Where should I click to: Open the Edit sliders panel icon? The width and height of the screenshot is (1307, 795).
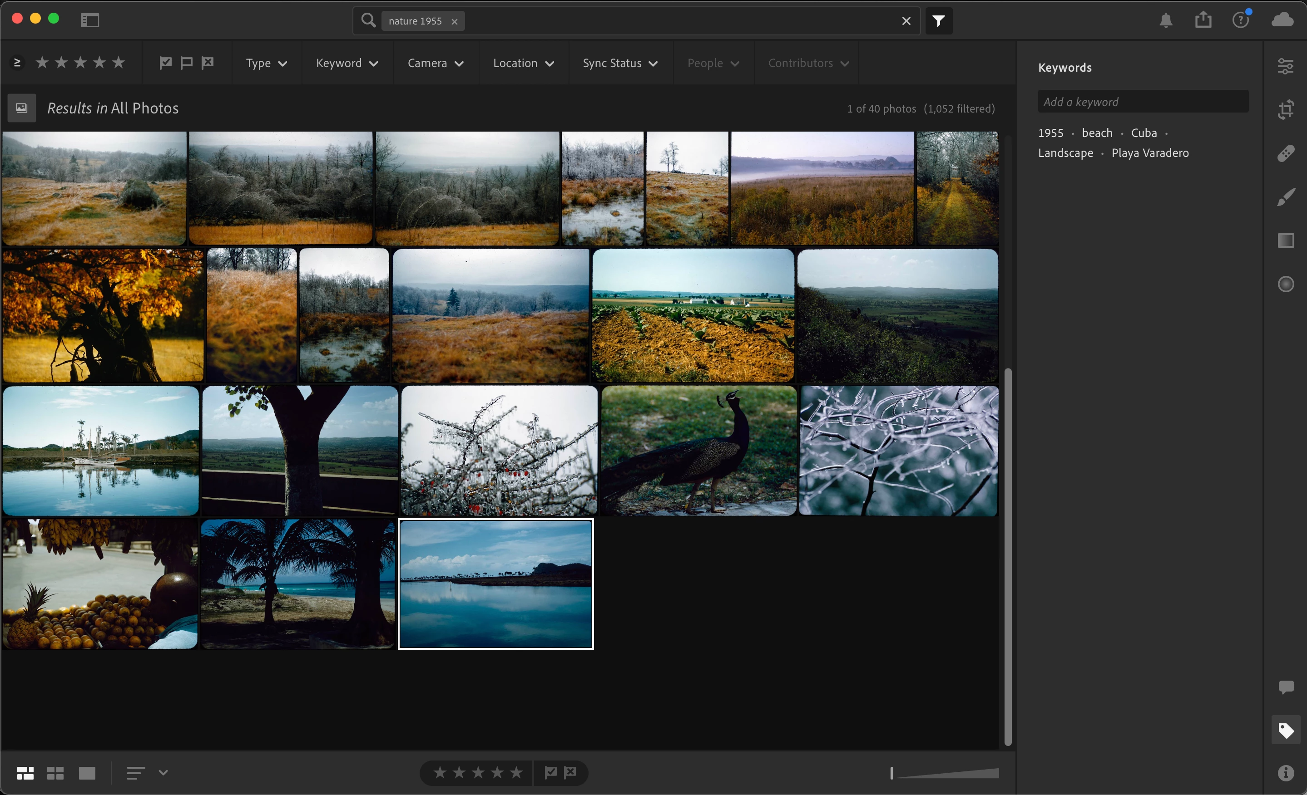click(x=1285, y=66)
